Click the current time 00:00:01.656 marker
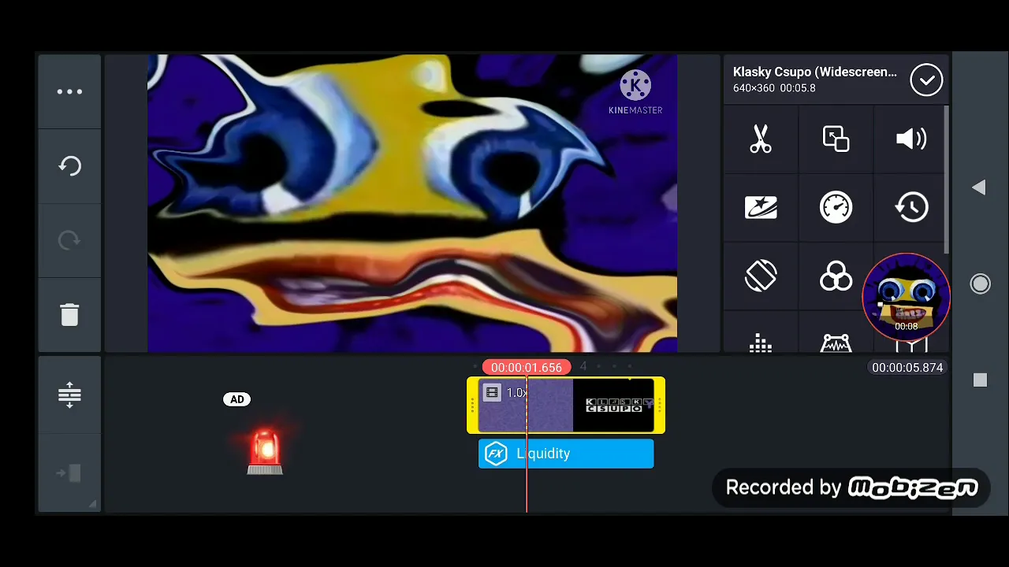This screenshot has width=1009, height=567. point(527,368)
